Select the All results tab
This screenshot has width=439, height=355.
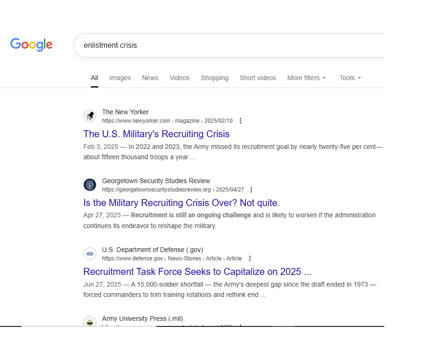[x=95, y=78]
